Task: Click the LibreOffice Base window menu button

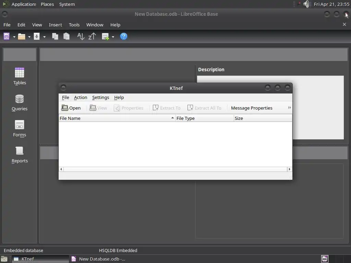Action: point(5,14)
